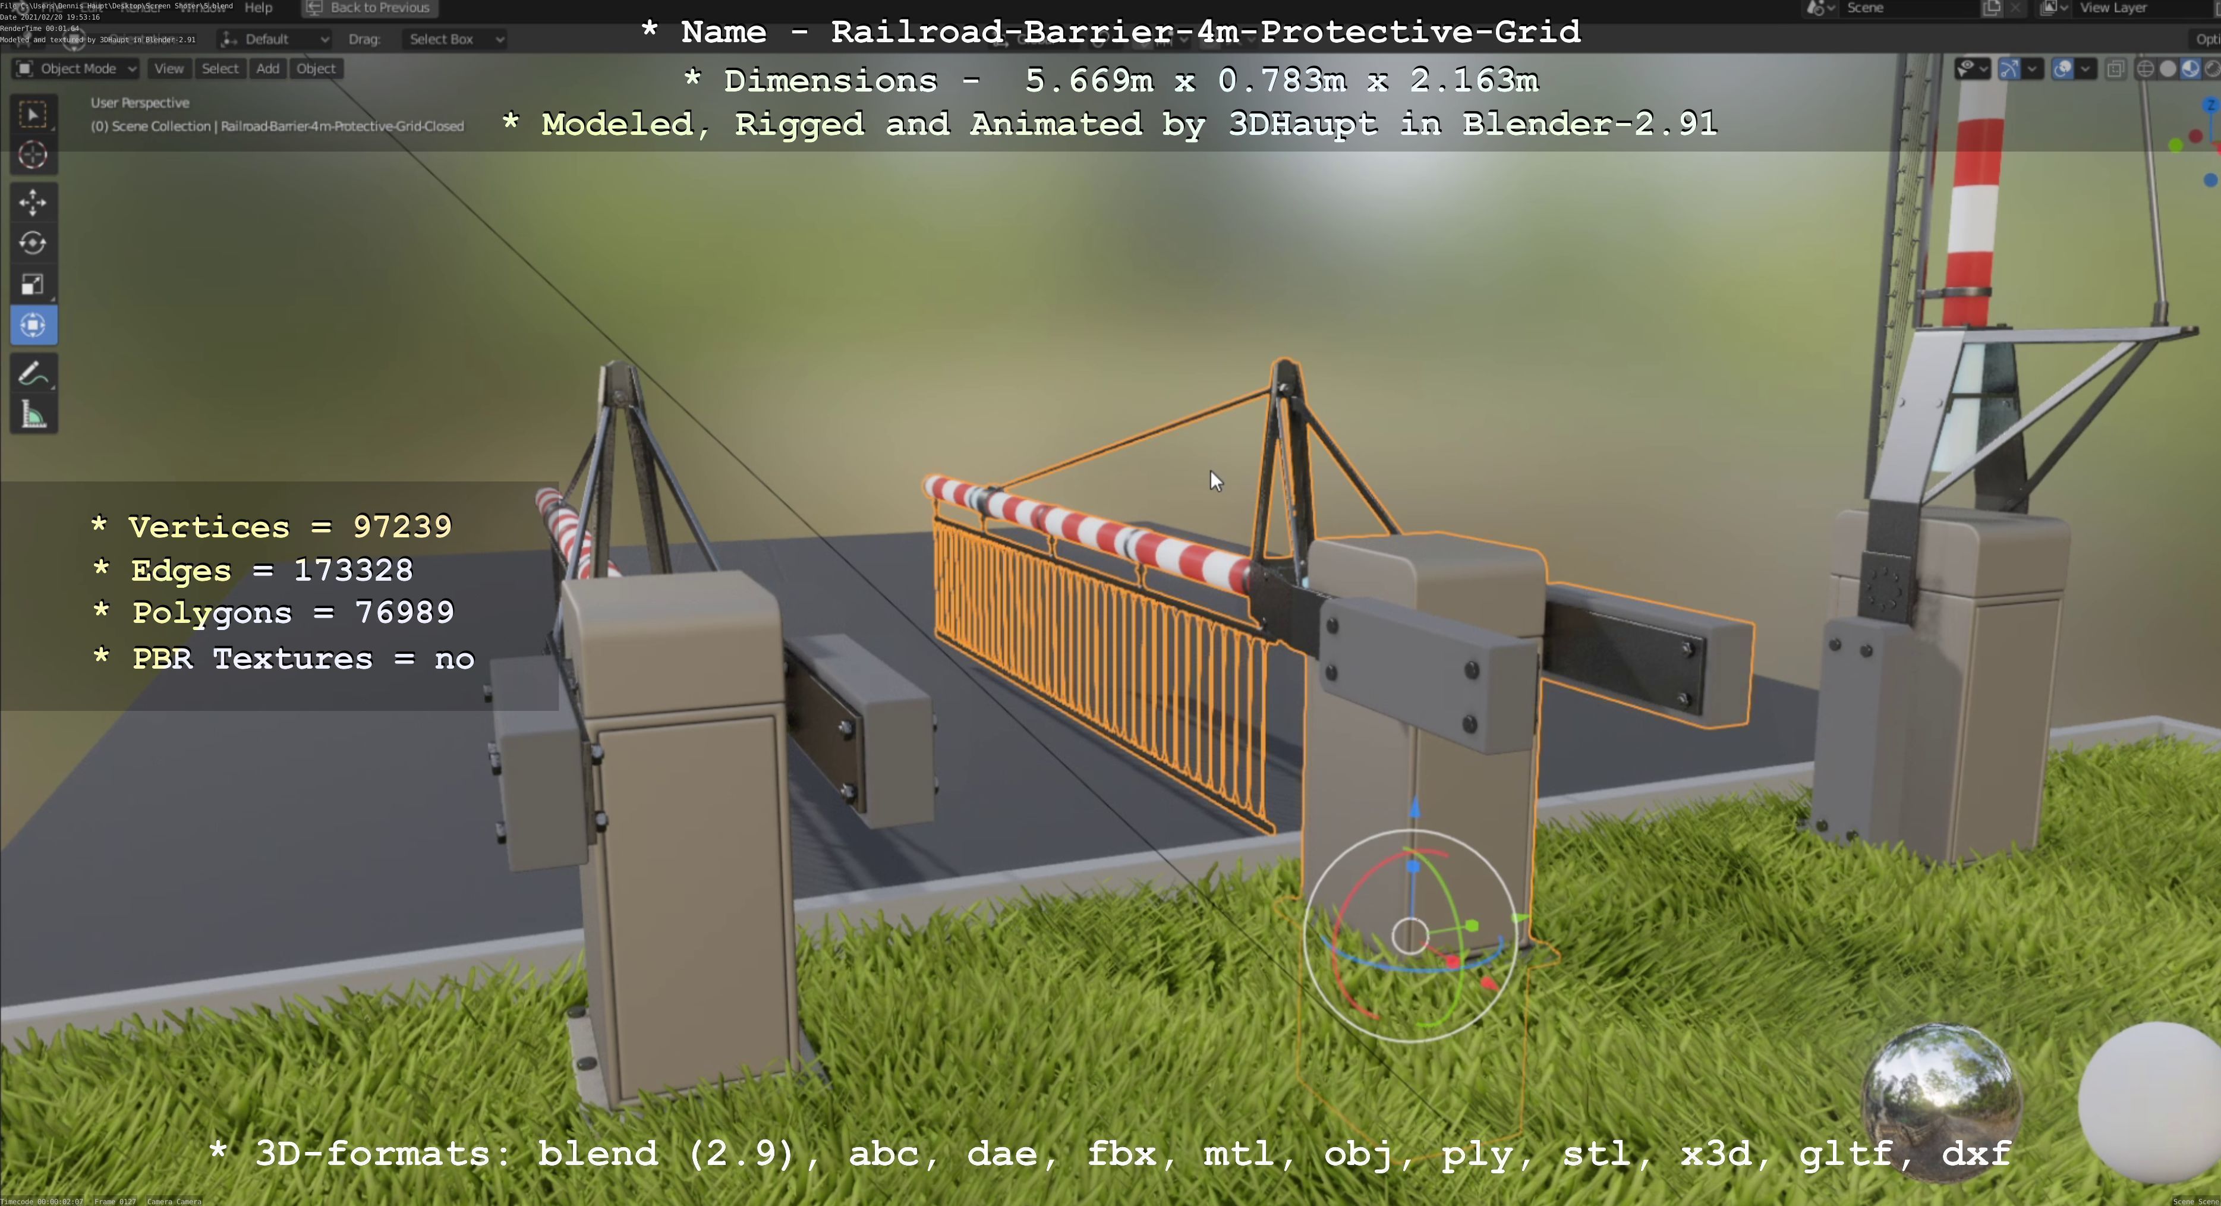The image size is (2221, 1206).
Task: Open the Default orientation dropdown
Action: (274, 39)
